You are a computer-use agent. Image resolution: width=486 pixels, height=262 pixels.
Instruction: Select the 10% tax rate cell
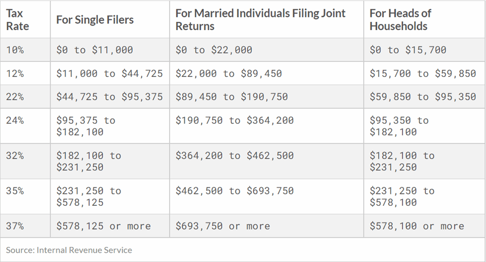(15, 50)
